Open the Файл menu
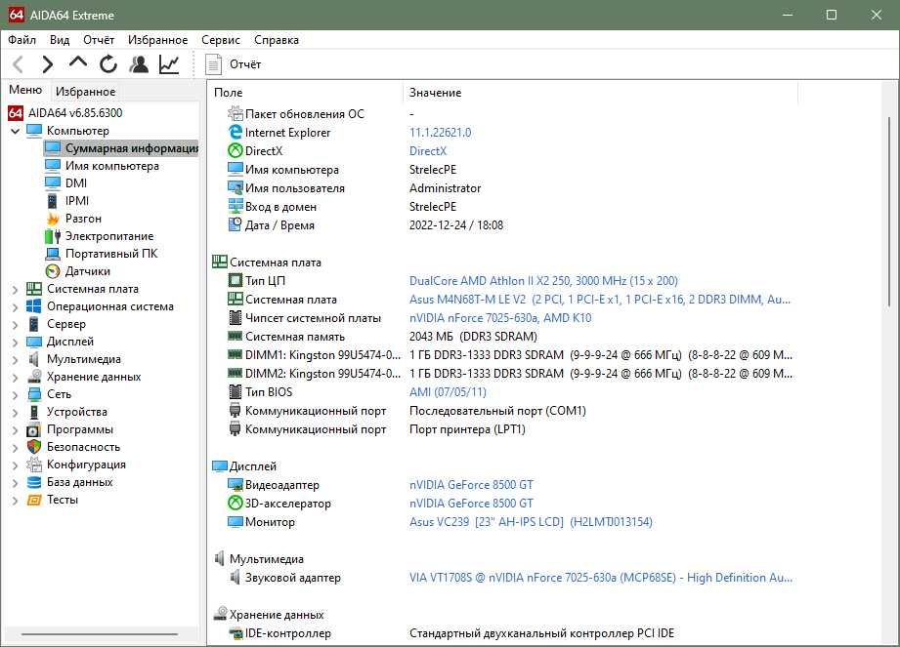The height and width of the screenshot is (647, 900). tap(21, 40)
